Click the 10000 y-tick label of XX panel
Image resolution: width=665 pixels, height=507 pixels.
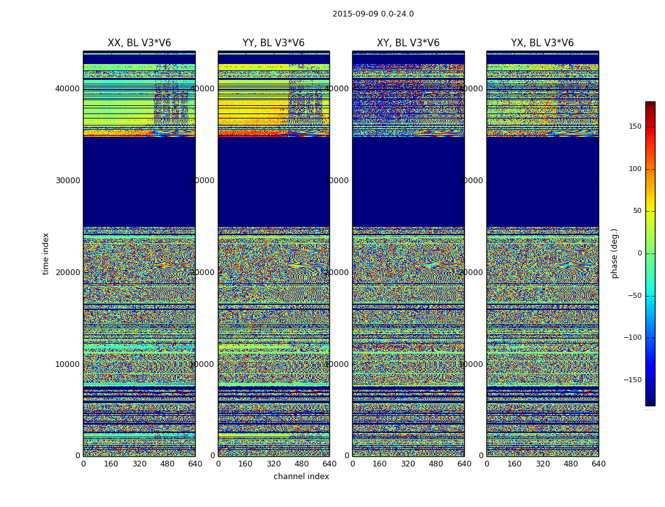(67, 364)
